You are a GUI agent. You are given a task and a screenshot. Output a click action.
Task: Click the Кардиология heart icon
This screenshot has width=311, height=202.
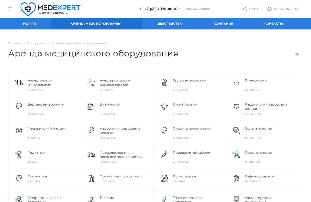(236, 107)
